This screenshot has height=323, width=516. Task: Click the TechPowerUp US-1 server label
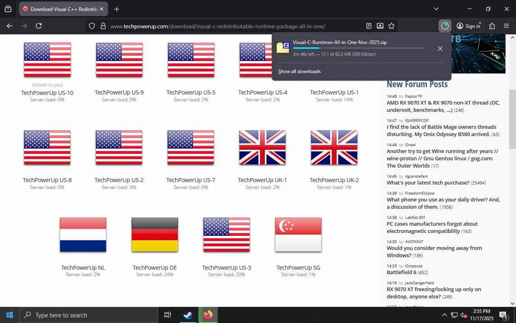coord(334,92)
